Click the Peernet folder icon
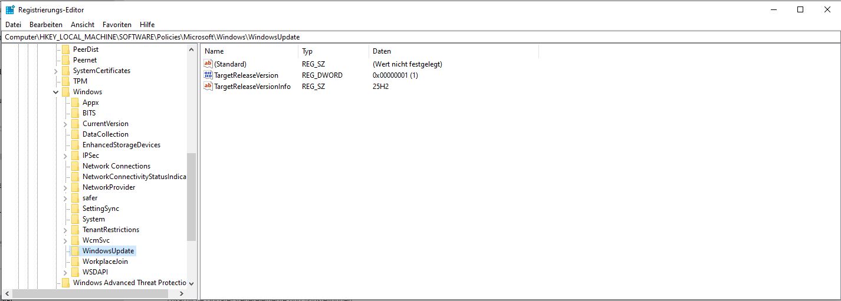Image resolution: width=841 pixels, height=301 pixels. tap(65, 60)
